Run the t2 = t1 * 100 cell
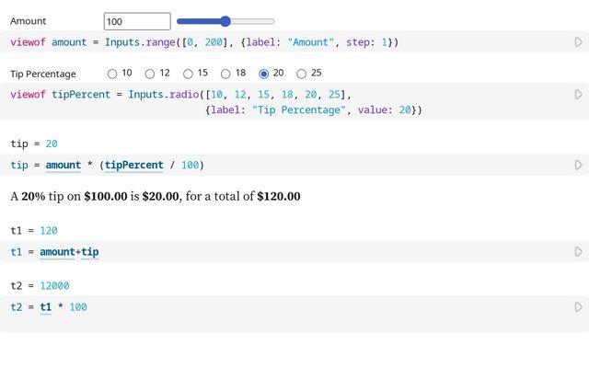 579,307
